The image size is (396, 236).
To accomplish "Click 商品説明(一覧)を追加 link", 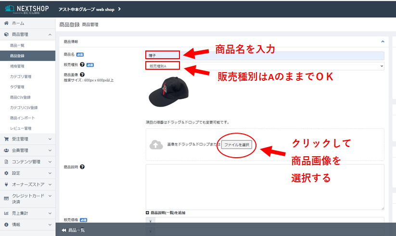I will (165, 212).
